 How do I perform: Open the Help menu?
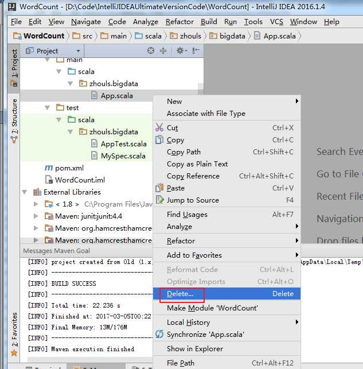coord(331,22)
